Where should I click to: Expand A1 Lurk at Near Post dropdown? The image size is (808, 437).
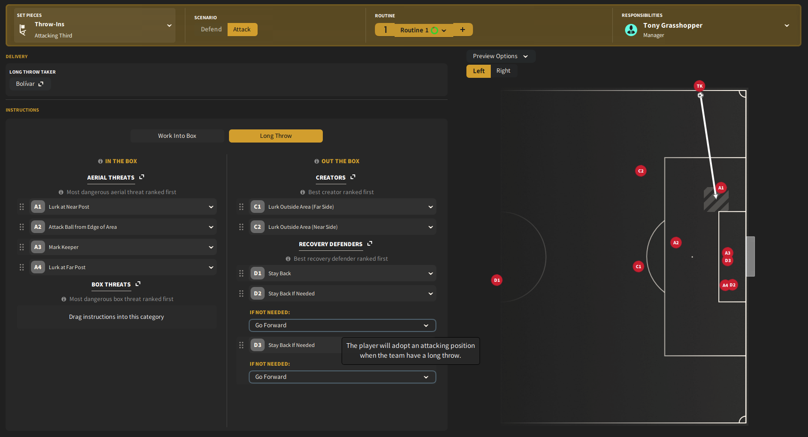pos(123,207)
